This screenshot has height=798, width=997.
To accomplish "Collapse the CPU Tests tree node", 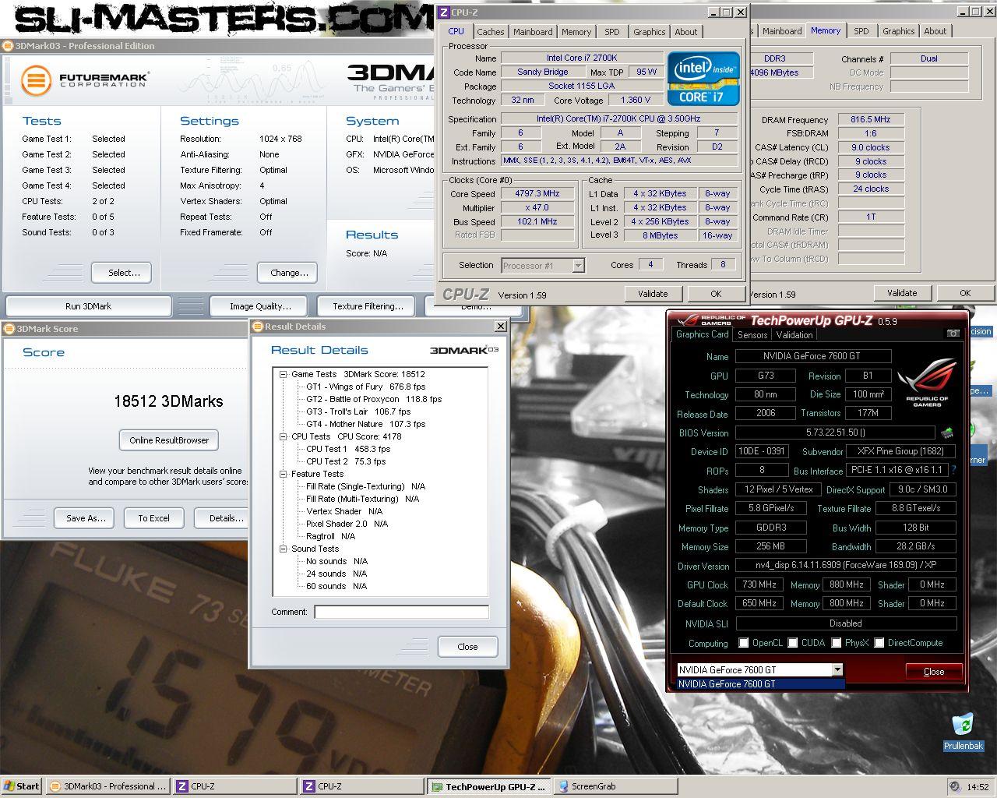I will tap(284, 436).
